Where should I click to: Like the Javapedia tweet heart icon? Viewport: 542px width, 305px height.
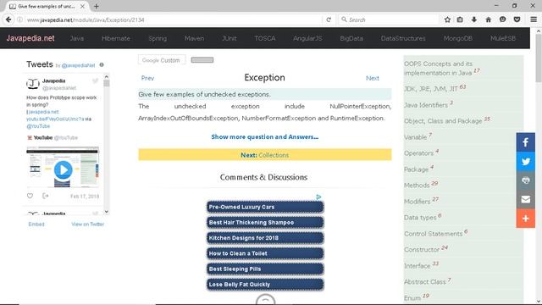(30, 196)
